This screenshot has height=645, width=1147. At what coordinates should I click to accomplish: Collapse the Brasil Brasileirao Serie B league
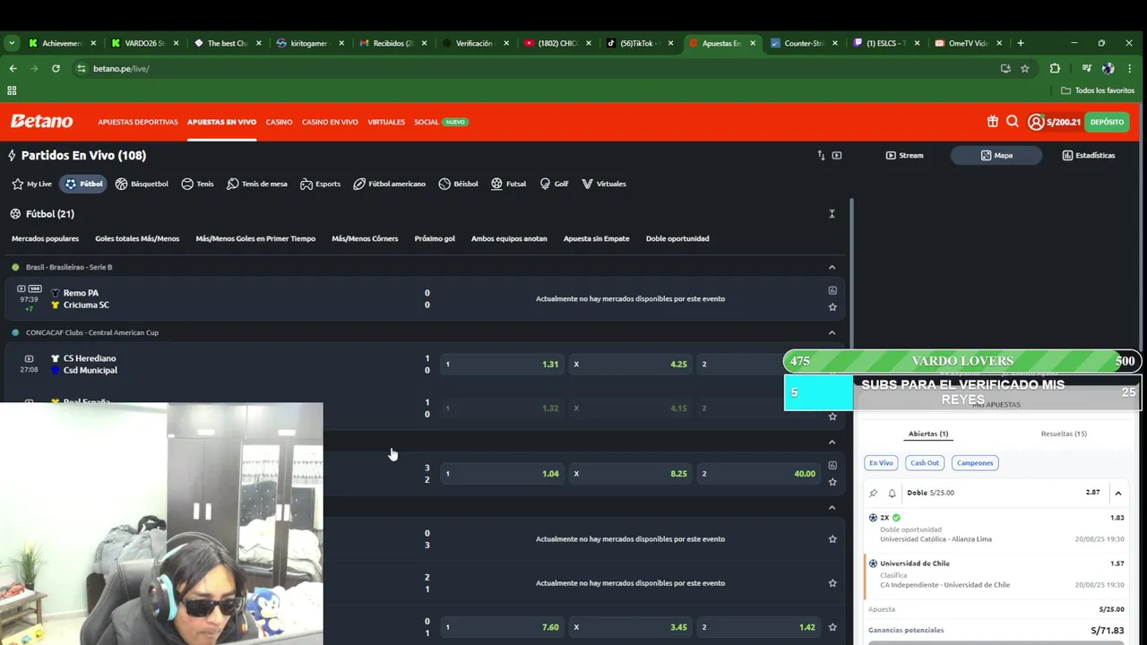point(832,267)
